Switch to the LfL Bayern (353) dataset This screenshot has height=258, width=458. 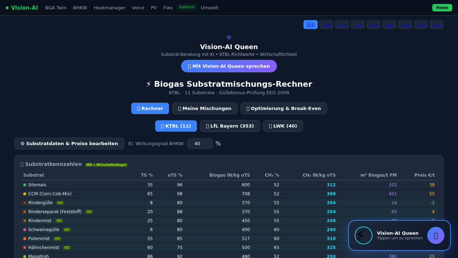(x=230, y=126)
